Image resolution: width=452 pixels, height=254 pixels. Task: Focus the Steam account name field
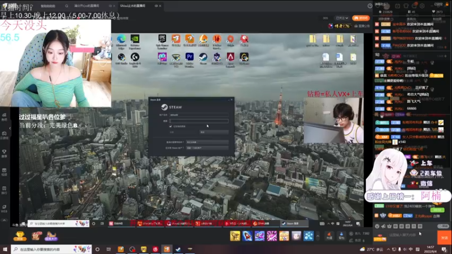tap(199, 115)
